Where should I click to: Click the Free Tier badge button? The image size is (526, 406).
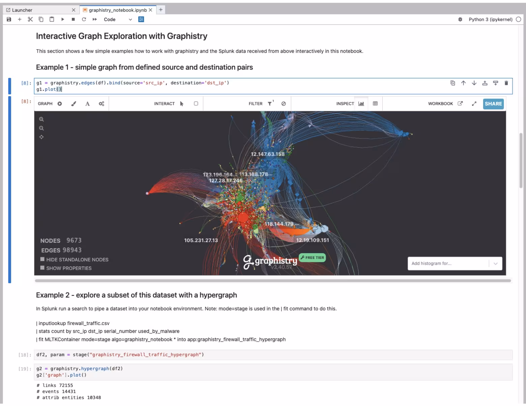(x=312, y=258)
